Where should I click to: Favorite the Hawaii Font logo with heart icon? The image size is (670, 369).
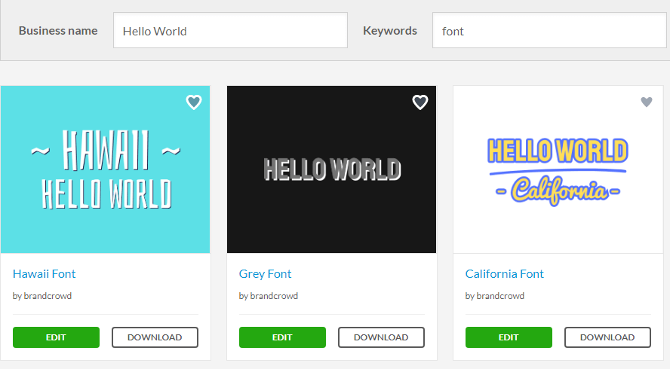point(194,102)
